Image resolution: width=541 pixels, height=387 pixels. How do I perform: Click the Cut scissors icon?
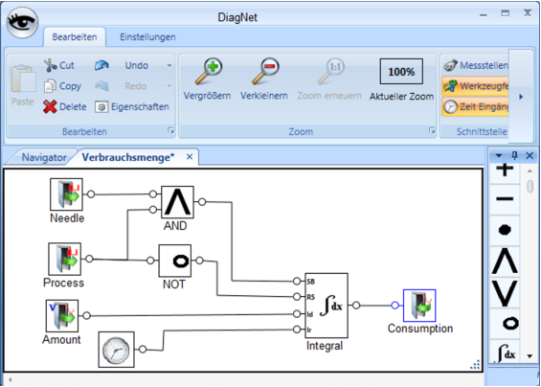50,65
